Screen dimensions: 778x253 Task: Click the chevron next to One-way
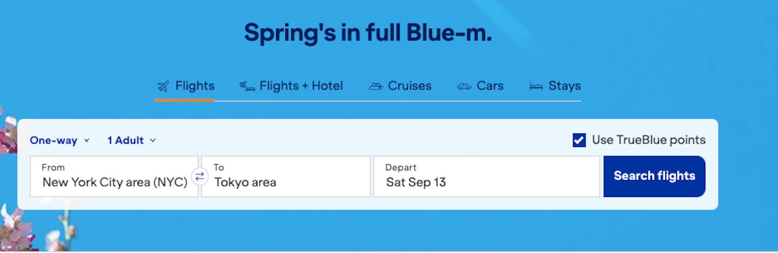tap(87, 140)
